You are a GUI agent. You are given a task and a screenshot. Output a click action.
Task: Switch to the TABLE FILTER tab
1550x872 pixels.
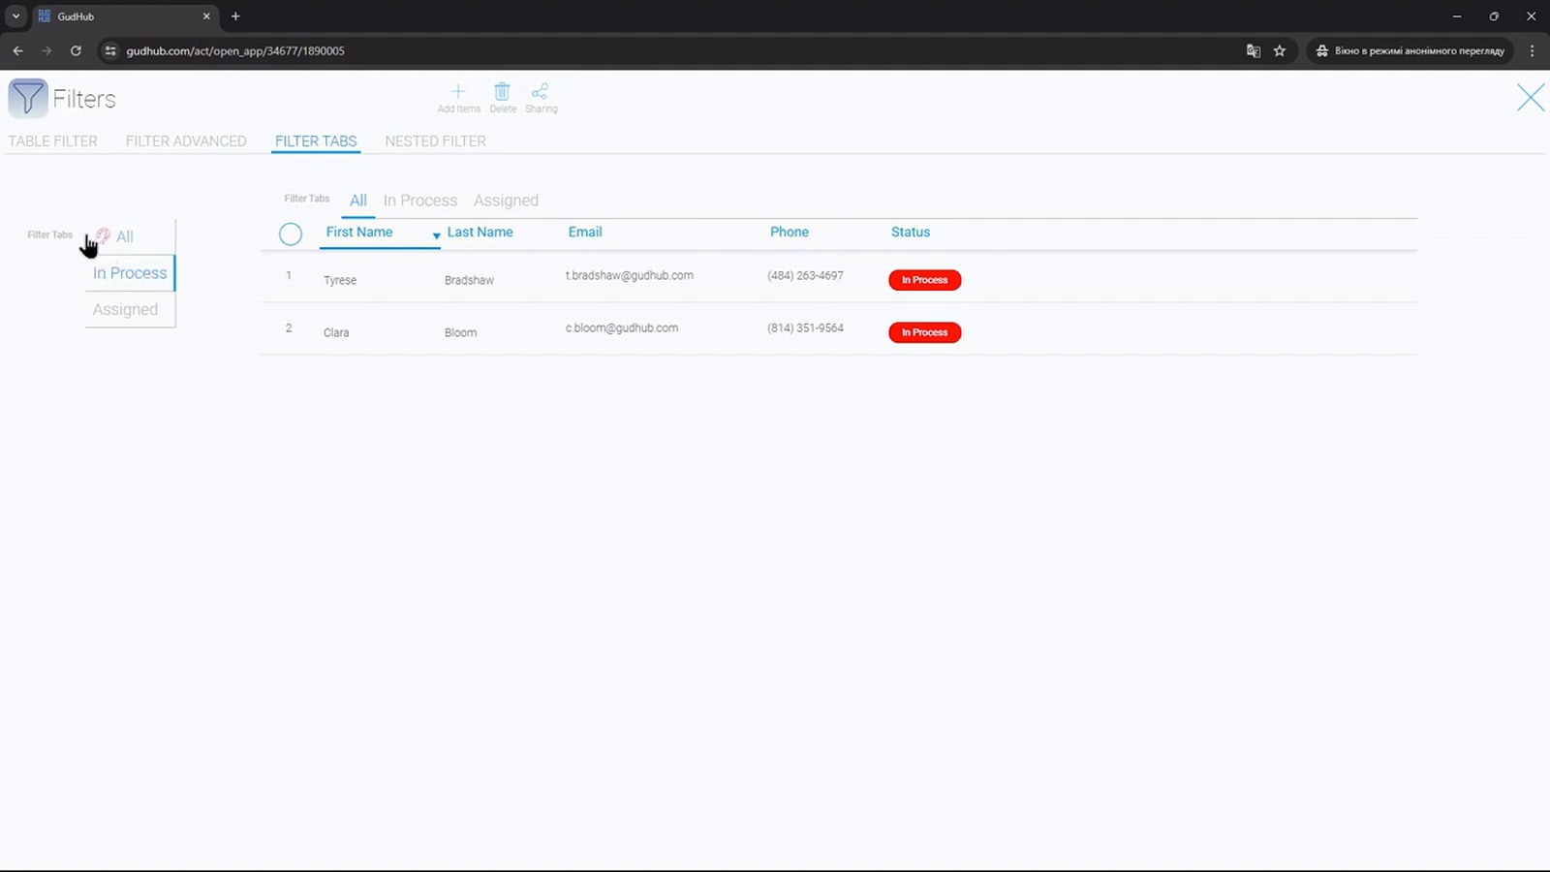click(x=53, y=141)
